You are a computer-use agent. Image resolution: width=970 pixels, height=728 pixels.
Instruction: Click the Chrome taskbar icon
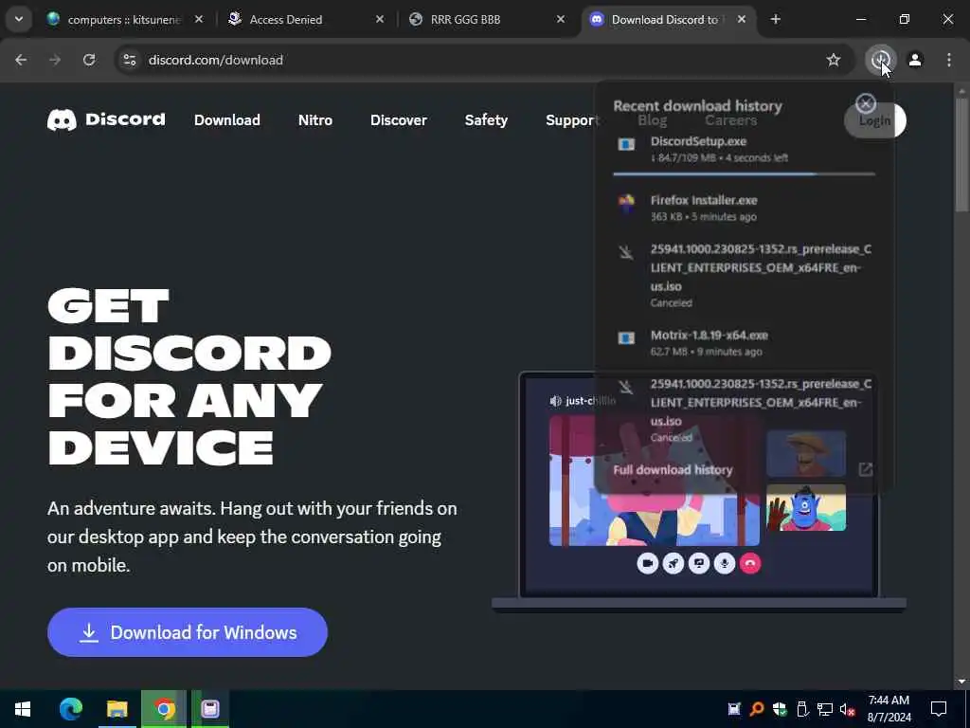coord(164,709)
